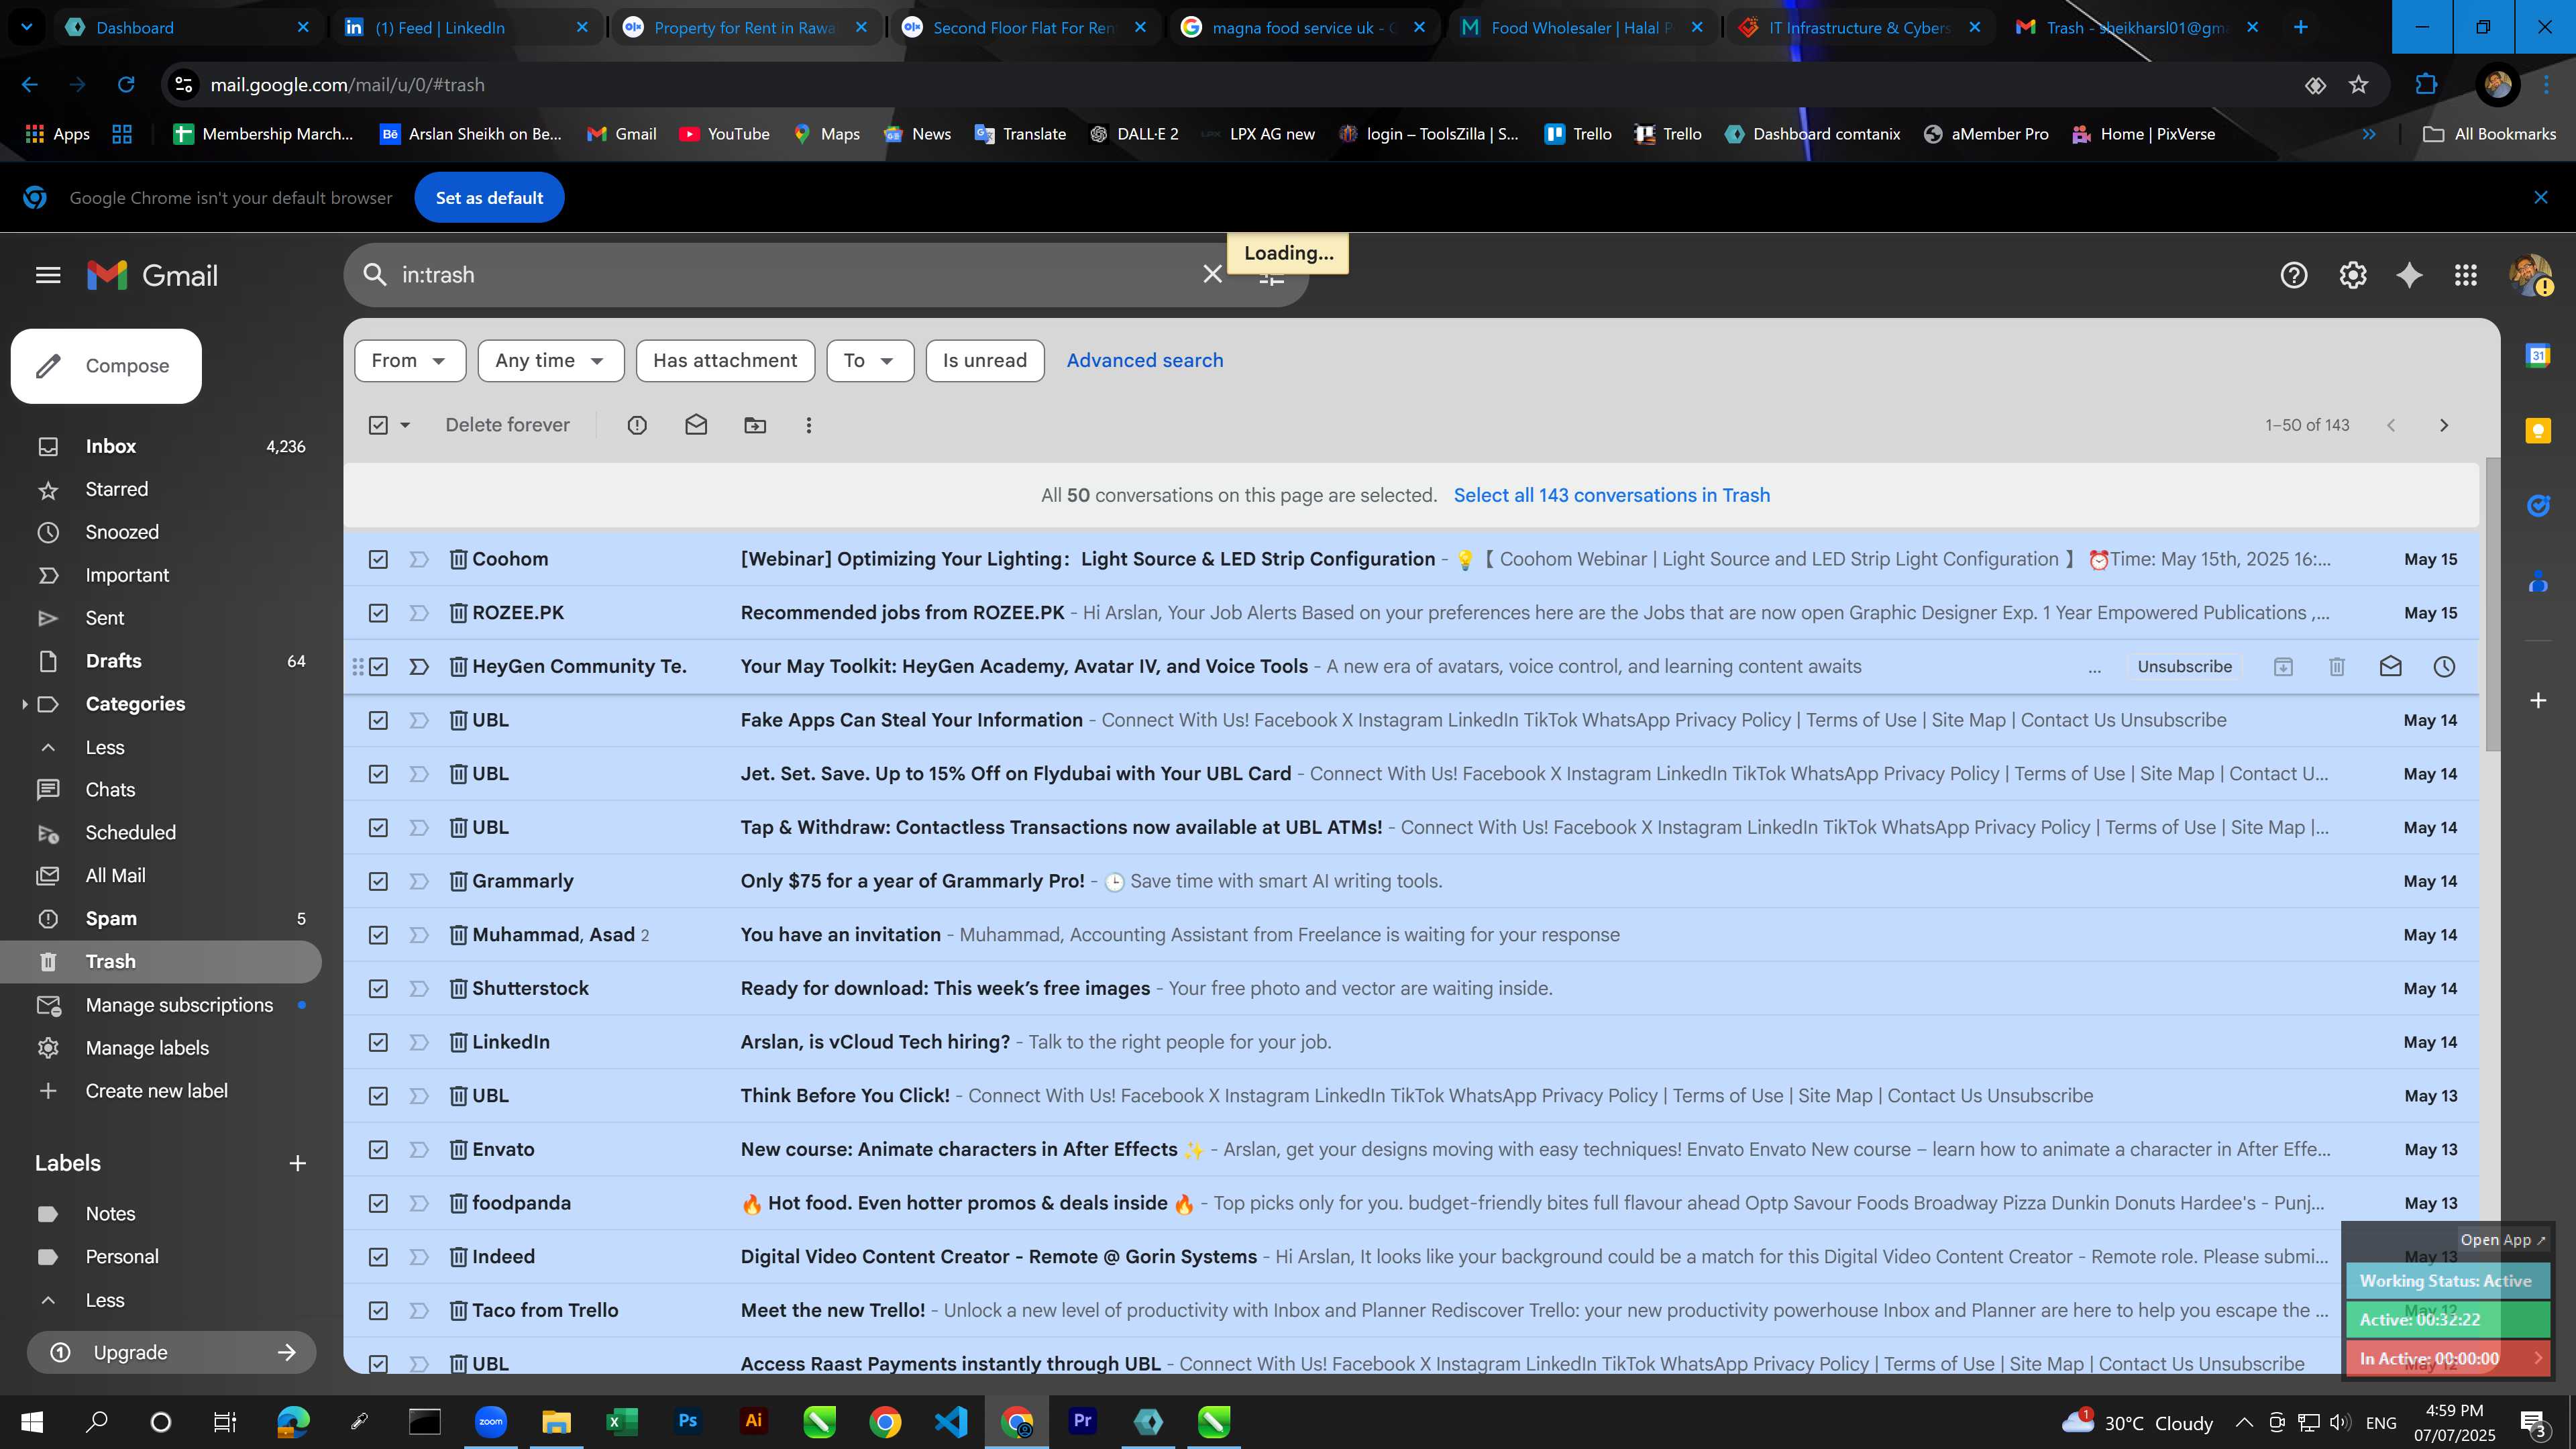Uncheck the HeyGen Community Te. email checkbox
The height and width of the screenshot is (1449, 2576).
coord(378,666)
